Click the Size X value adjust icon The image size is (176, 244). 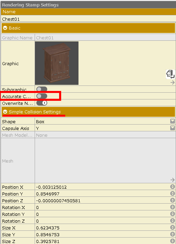point(172,227)
